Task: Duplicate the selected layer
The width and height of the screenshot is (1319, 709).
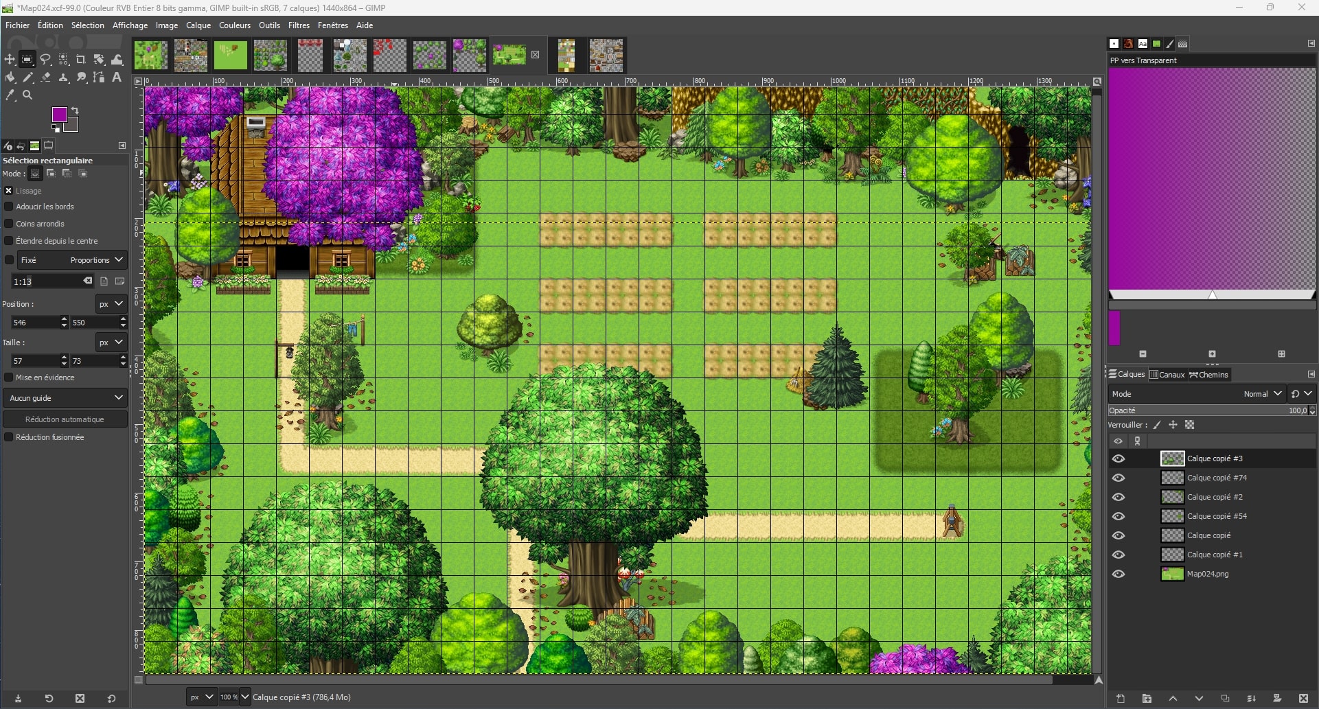Action: coord(1225,699)
